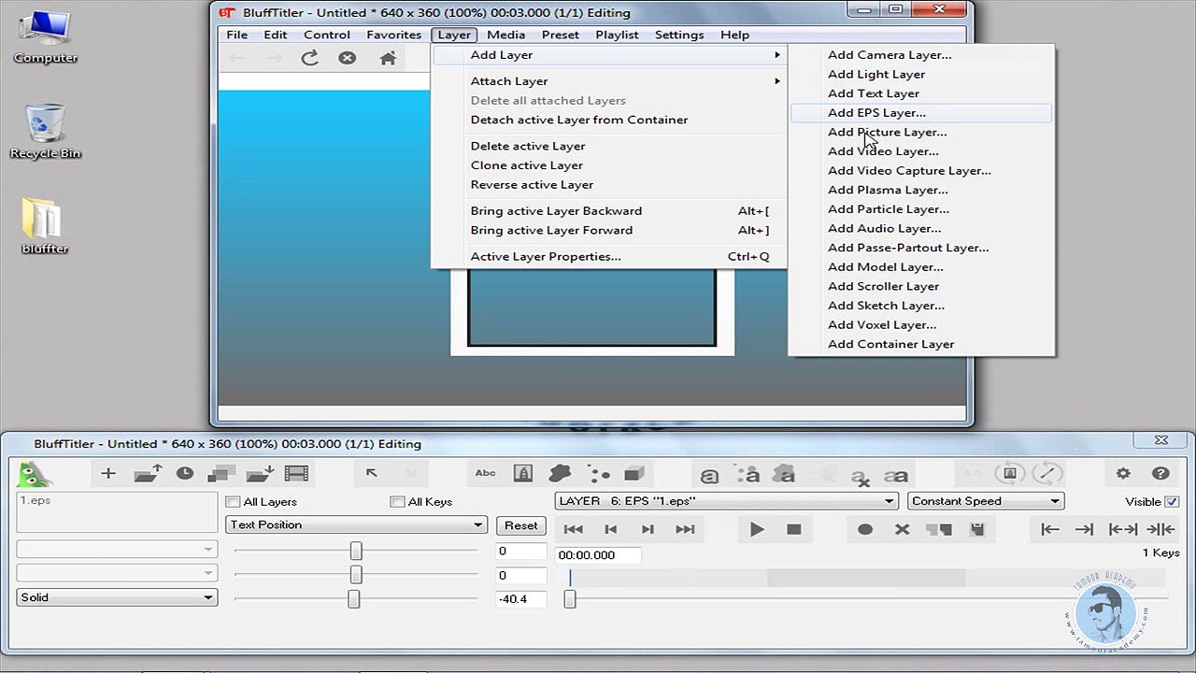
Task: Click the Reset button
Action: click(520, 525)
